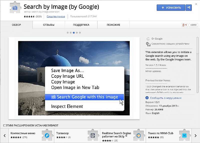Click the extension preview screenshot image
The width and height of the screenshot is (200, 143).
click(74, 78)
